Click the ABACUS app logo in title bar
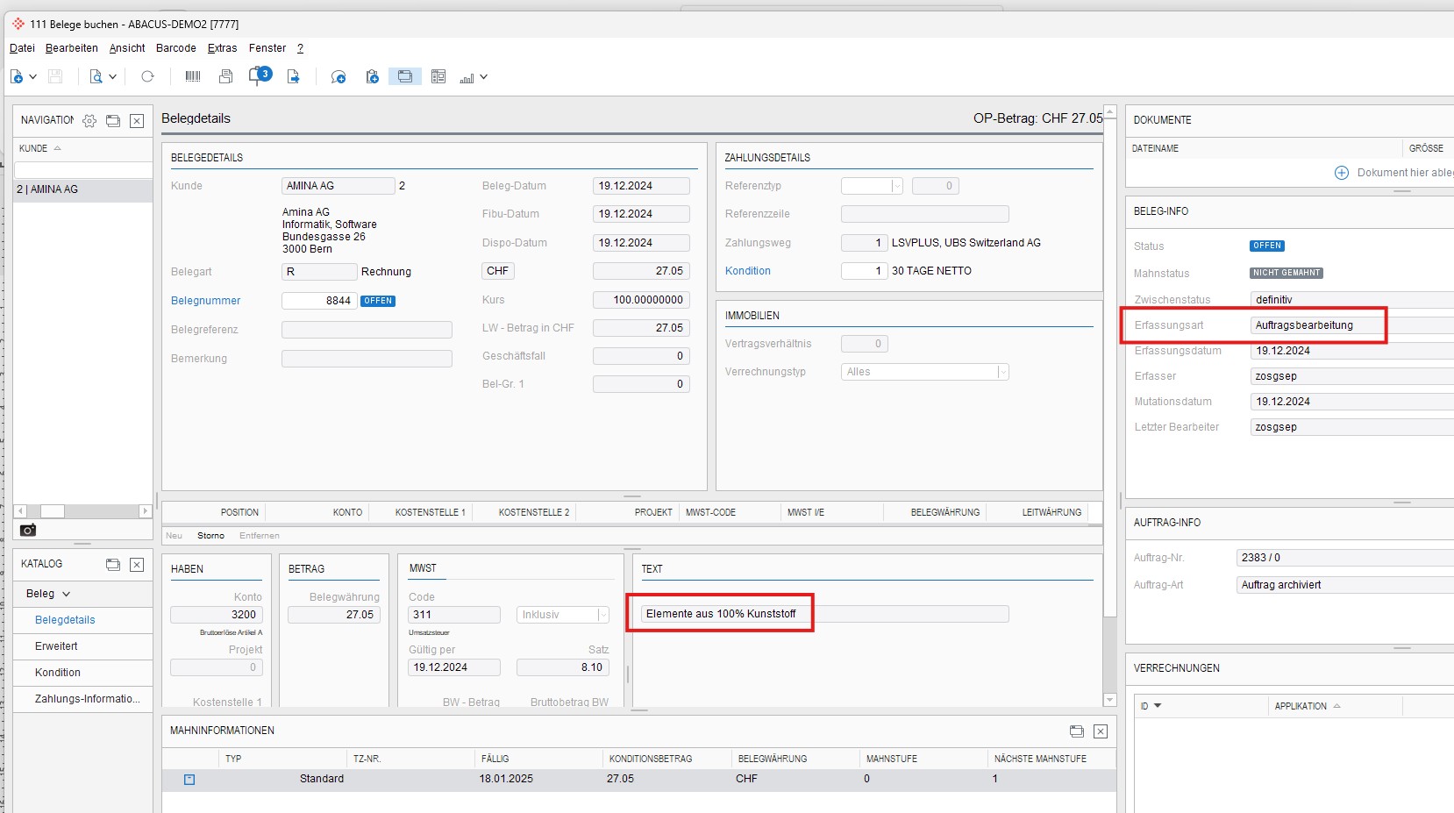Screen dimensions: 1454x813 18,24
